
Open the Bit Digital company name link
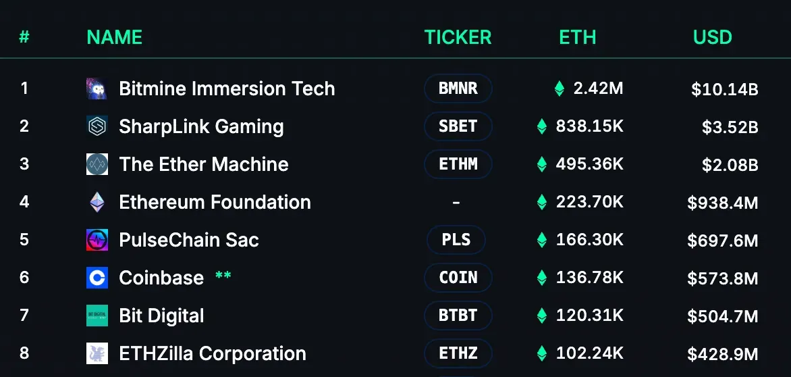pos(161,316)
